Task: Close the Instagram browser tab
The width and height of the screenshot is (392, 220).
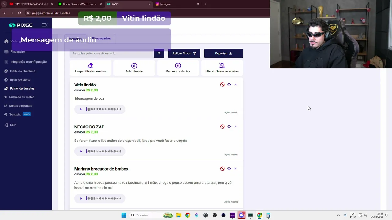Action: pyautogui.click(x=198, y=4)
